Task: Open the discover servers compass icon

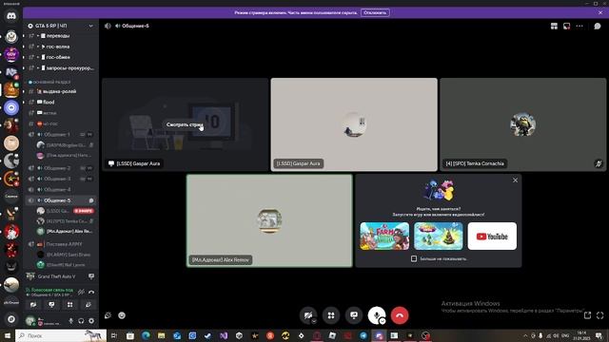Action: click(x=11, y=319)
